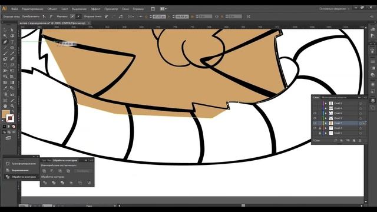This screenshot has width=377, height=212.
Task: Open the workspace switcher Основные сведения dropdown
Action: tap(334, 9)
